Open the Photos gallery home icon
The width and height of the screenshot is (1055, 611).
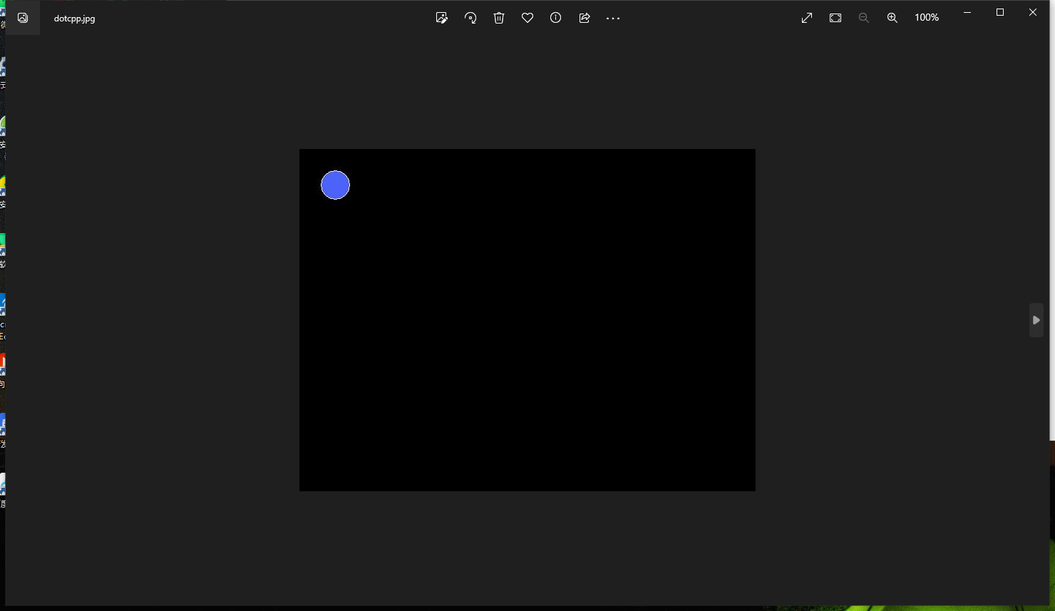(x=23, y=18)
